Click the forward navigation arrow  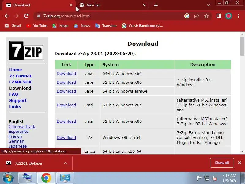tap(17, 16)
